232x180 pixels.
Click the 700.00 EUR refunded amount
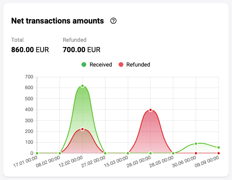pyautogui.click(x=81, y=50)
